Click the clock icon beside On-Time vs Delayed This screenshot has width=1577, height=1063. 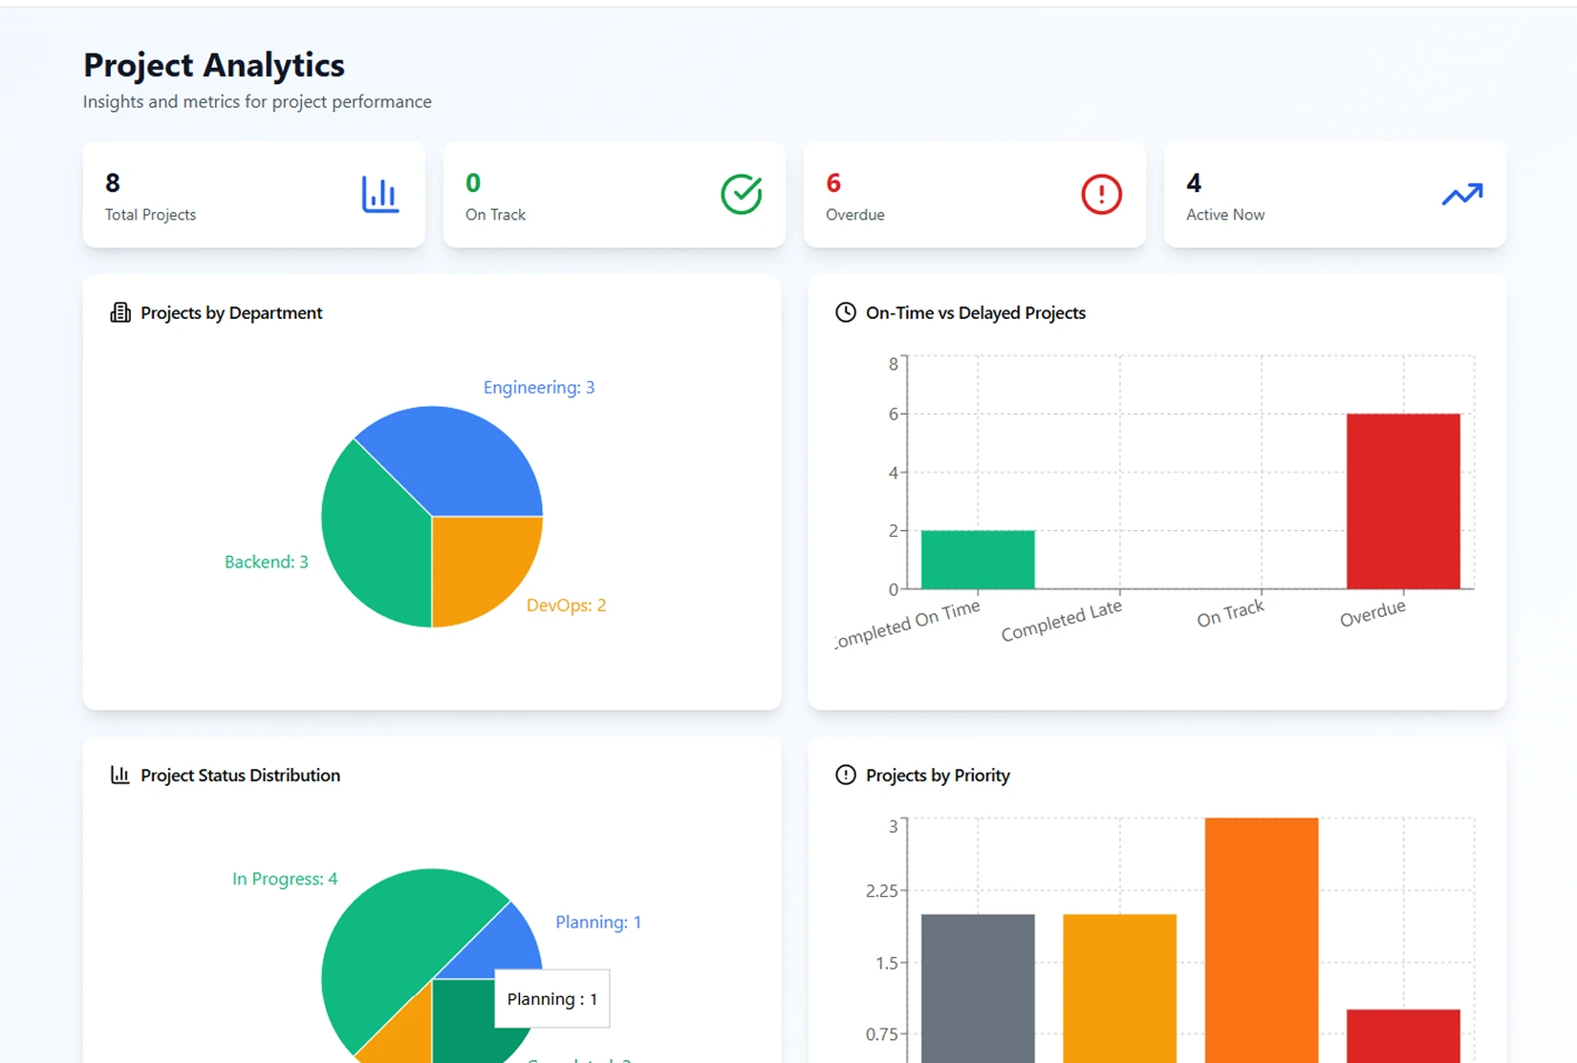point(846,312)
